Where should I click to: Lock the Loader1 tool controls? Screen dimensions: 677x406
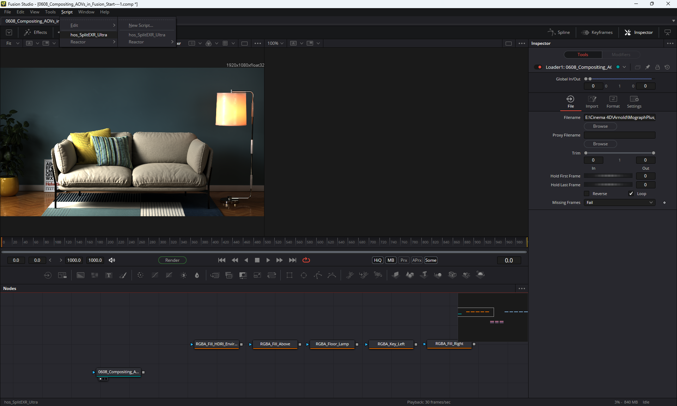[657, 67]
